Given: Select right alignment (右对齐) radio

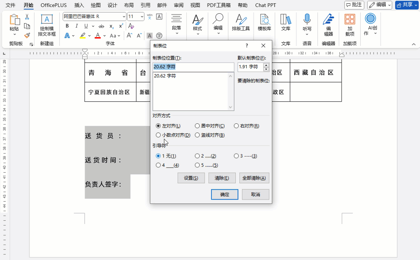Looking at the screenshot, I should click(236, 126).
